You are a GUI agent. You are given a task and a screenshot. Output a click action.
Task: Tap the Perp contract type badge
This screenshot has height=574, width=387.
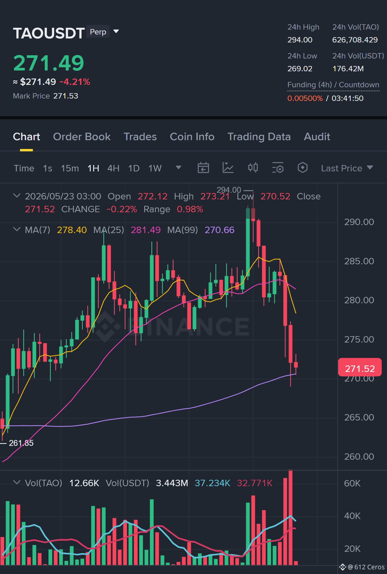click(x=98, y=32)
